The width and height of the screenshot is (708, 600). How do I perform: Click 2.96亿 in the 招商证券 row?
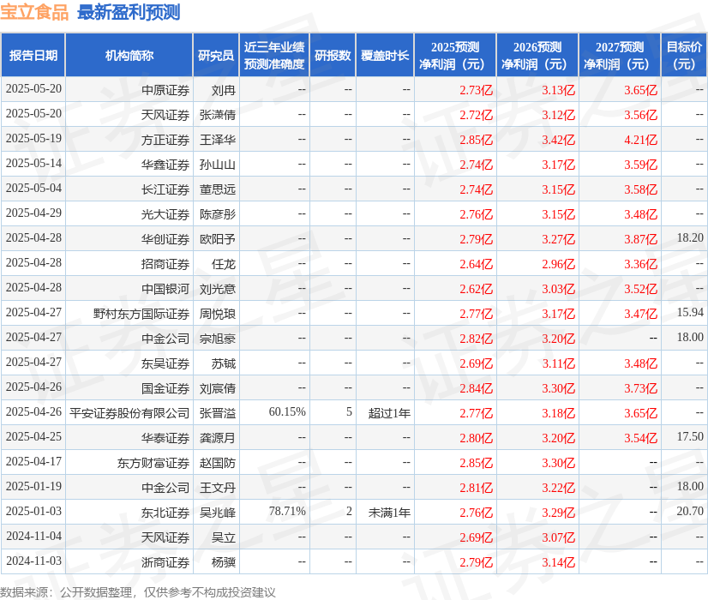pos(559,264)
